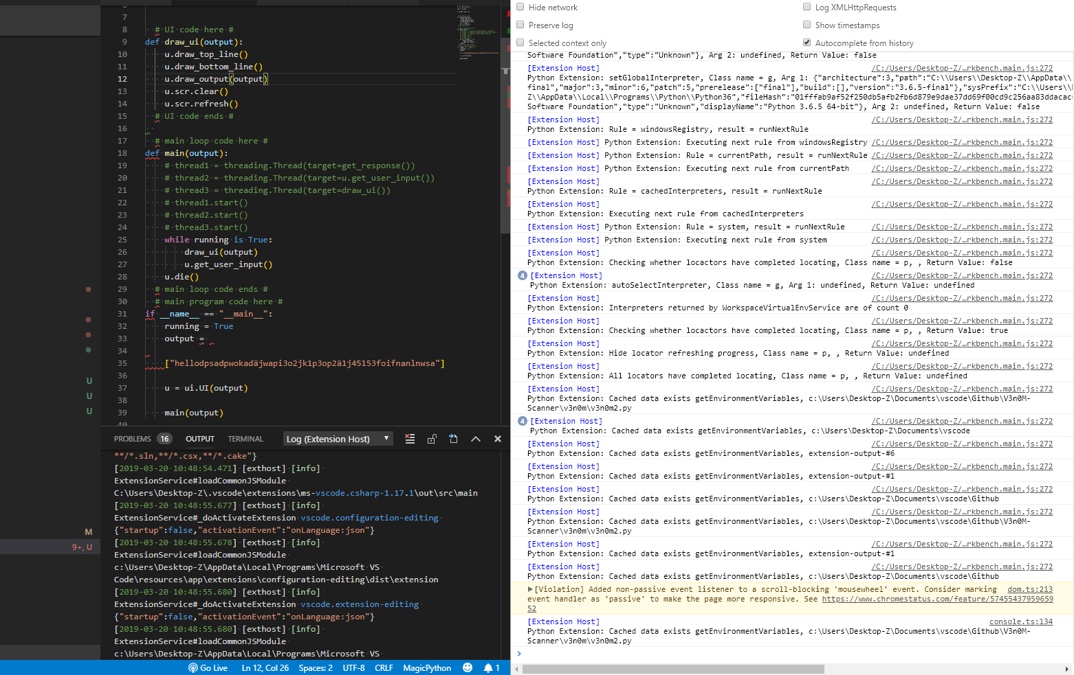Clear the output panel with the clear icon
Screen dimensions: 1074x675
click(x=410, y=439)
